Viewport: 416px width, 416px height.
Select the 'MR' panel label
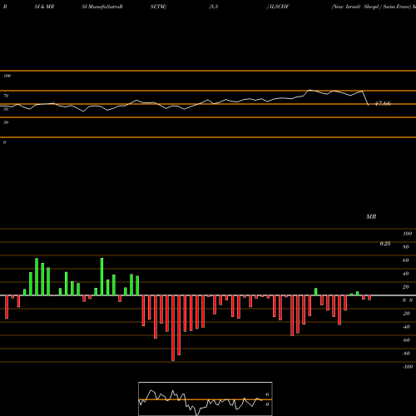371,216
